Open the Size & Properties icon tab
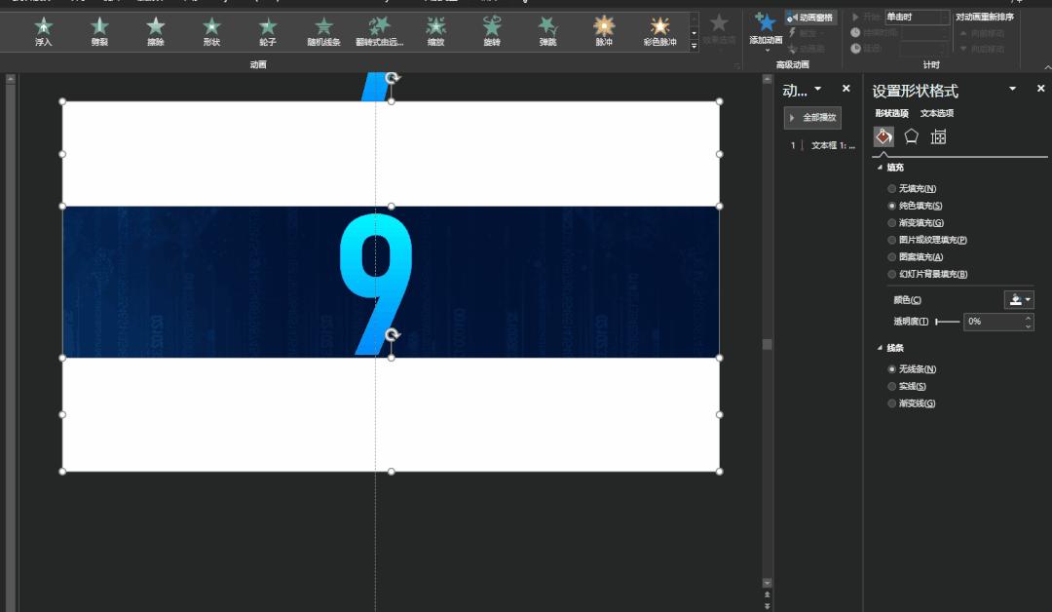 (x=938, y=136)
